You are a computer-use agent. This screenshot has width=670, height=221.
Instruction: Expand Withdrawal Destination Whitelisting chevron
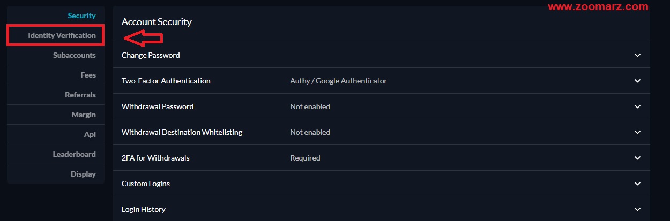[x=637, y=132]
